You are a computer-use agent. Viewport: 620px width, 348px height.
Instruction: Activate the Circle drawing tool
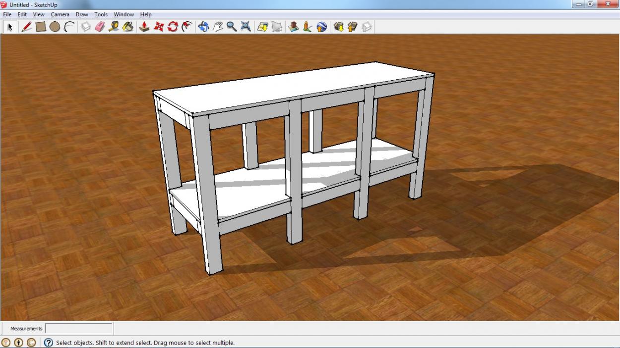click(55, 27)
